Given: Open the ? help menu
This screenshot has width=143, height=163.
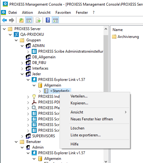Looking at the screenshot, I should click(93, 13).
